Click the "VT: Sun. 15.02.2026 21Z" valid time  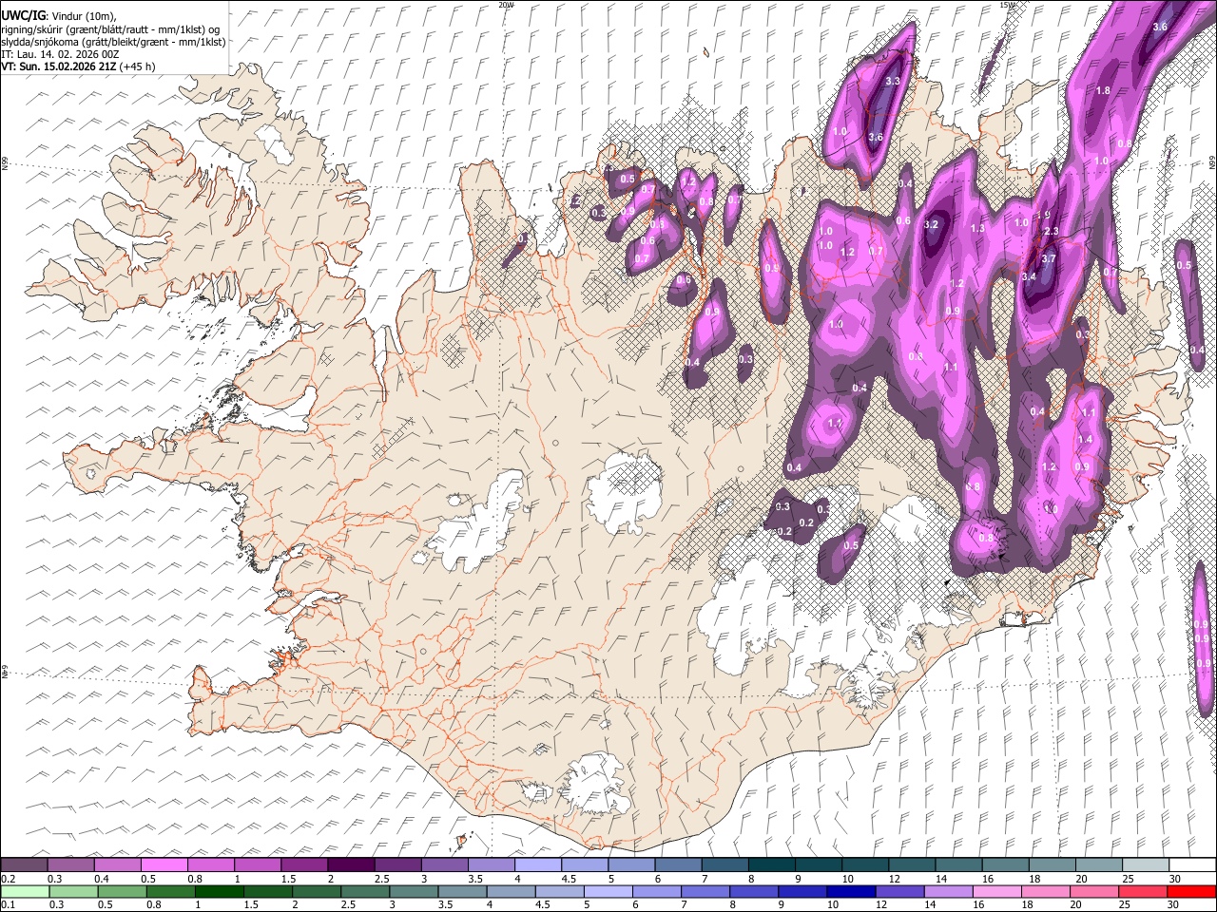coord(58,66)
